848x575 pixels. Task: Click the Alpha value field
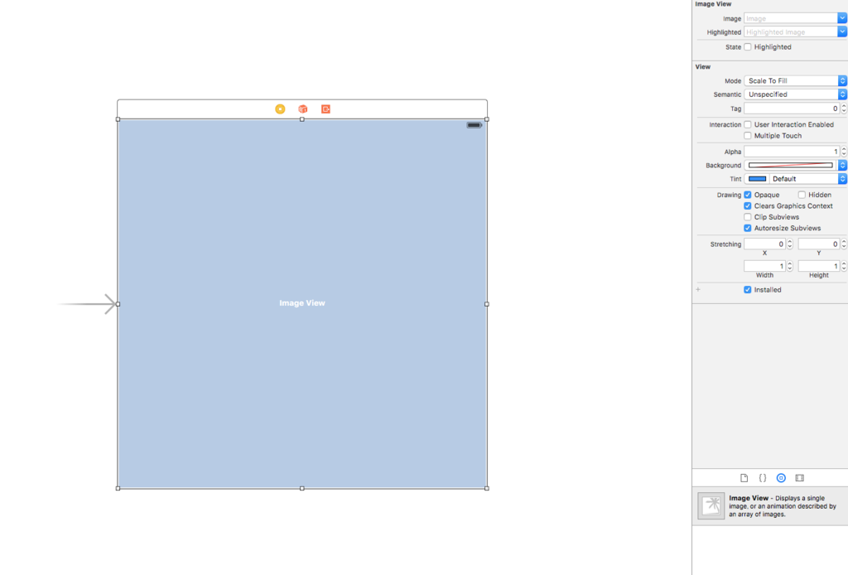pyautogui.click(x=792, y=152)
